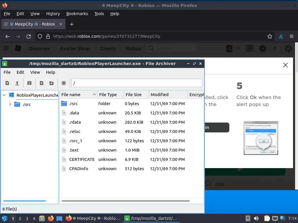Collapse the RobloxPlayerLauncher tree node

(x=4, y=95)
